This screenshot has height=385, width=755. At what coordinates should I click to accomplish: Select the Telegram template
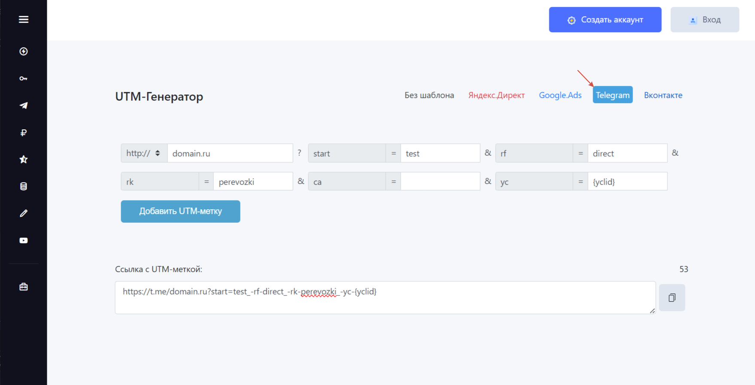[x=612, y=95]
